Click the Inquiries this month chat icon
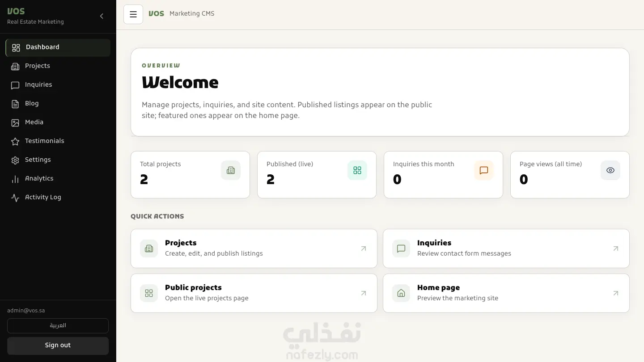Viewport: 644px width, 362px height. pos(484,170)
